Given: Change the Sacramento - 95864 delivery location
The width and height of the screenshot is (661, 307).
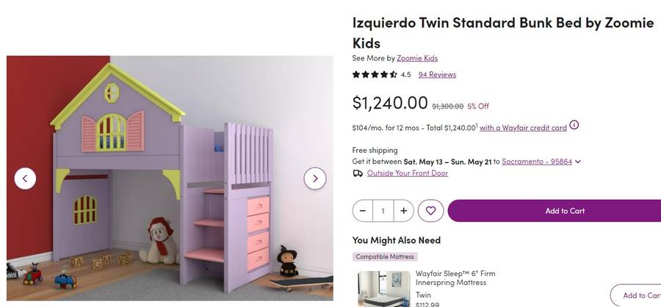Looking at the screenshot, I should click(537, 162).
